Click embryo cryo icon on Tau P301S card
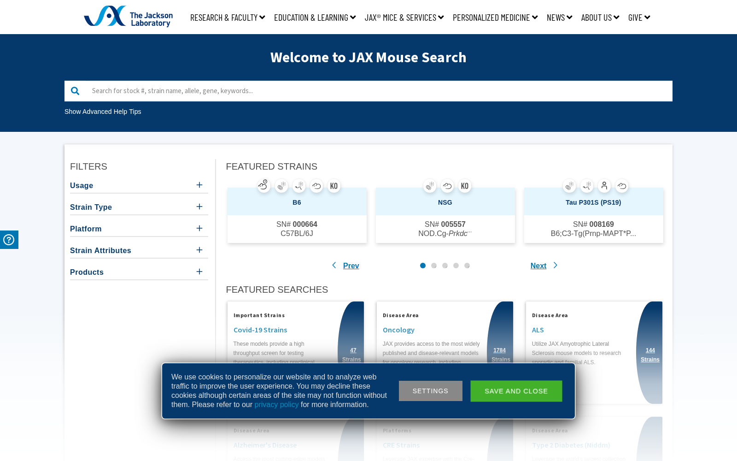Screen dimensions: 737x461 569,186
